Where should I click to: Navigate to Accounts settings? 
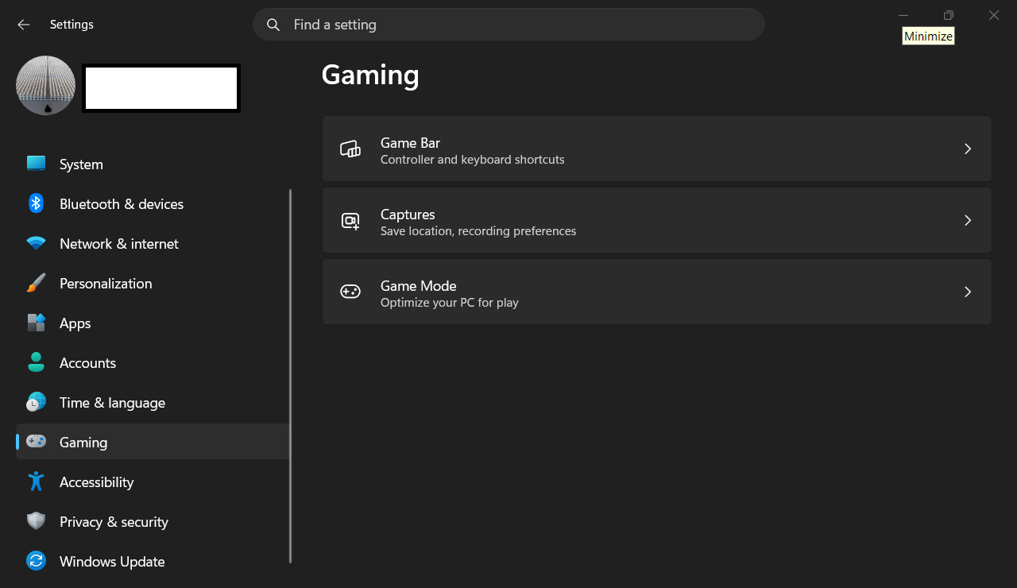(x=153, y=362)
